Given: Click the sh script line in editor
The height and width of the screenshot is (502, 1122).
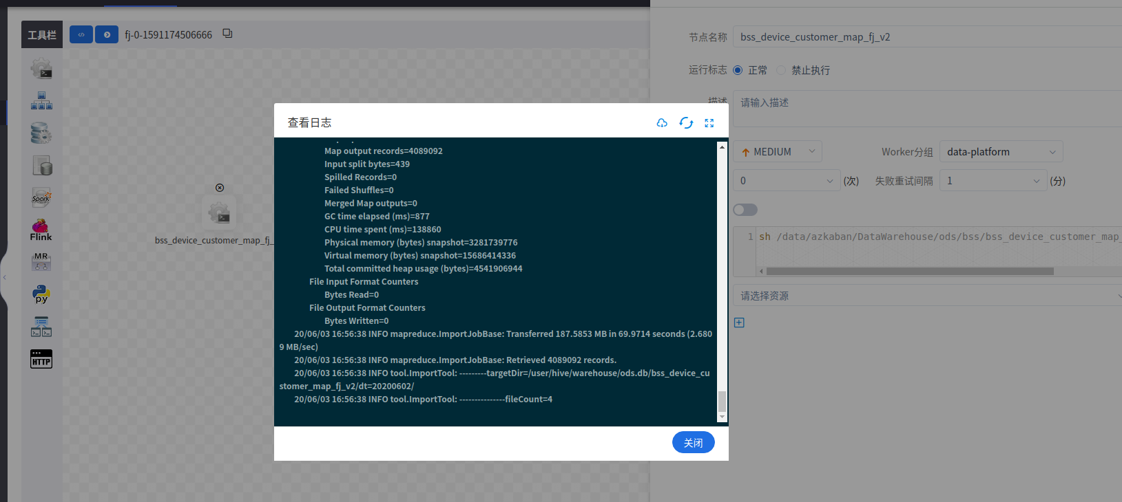Looking at the screenshot, I should point(939,237).
